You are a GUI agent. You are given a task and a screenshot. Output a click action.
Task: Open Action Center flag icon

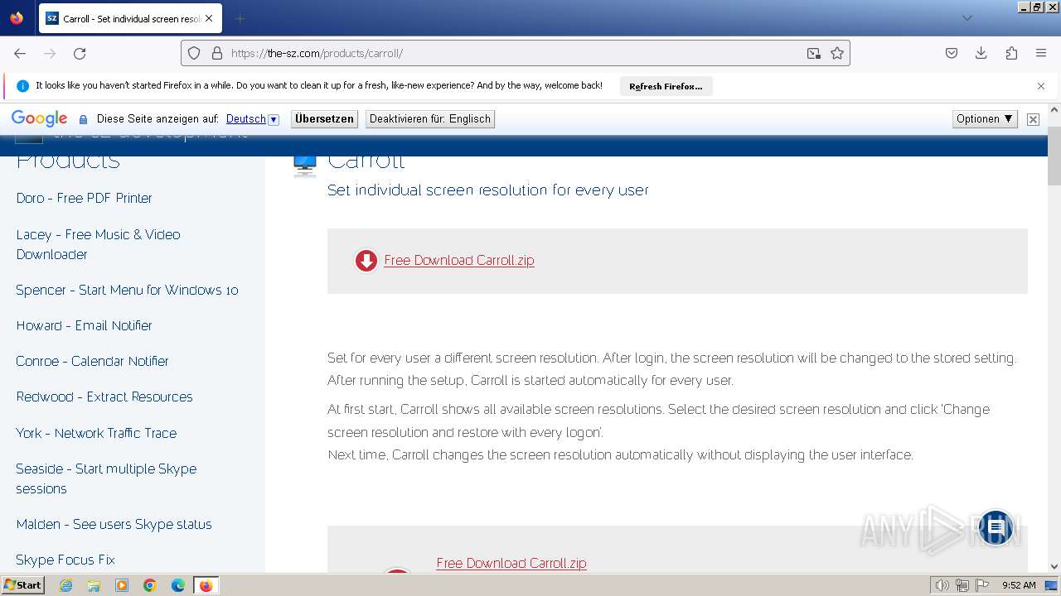coord(981,585)
